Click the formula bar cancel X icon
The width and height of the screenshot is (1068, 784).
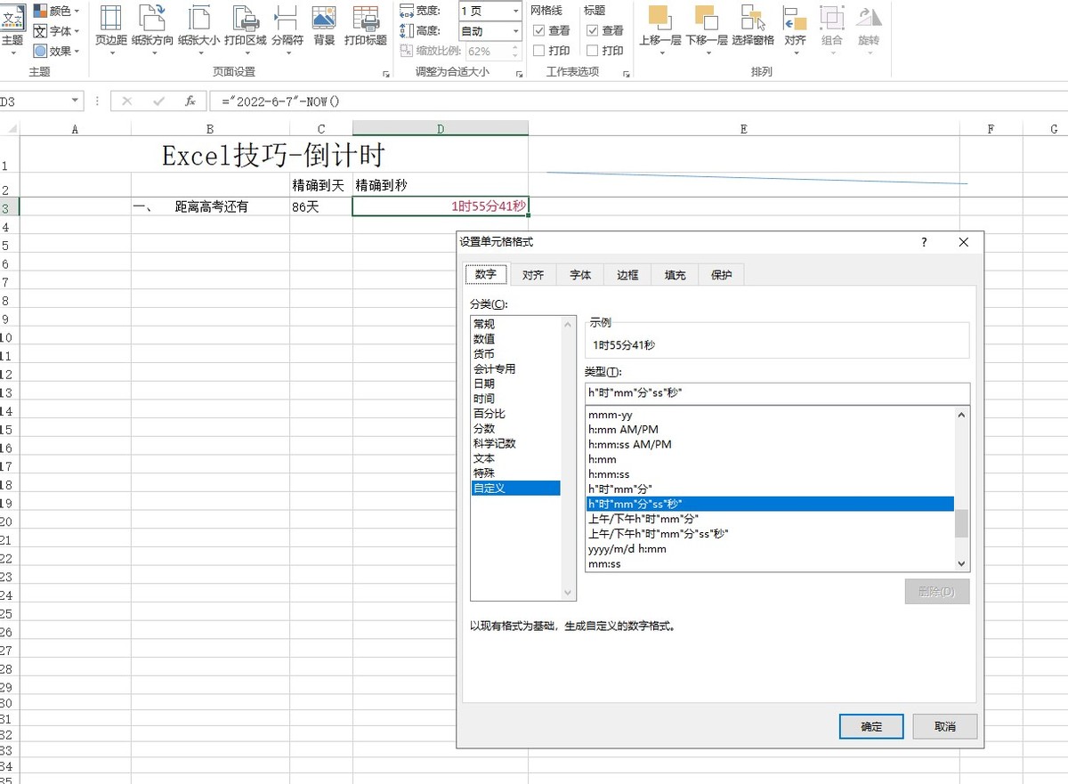pos(127,101)
